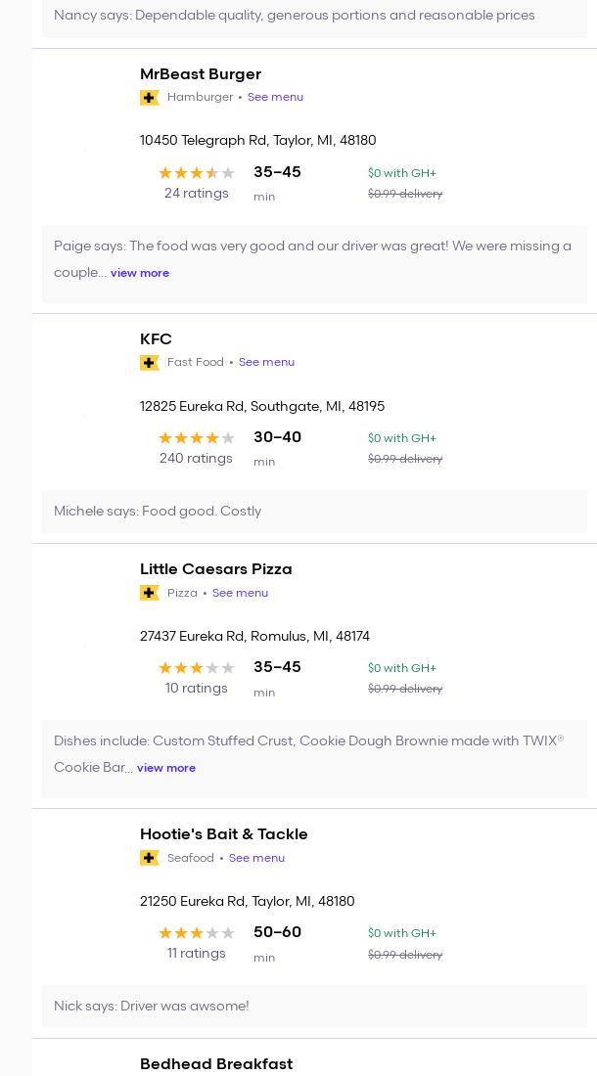Open the KFC restaurant title
Screen dimensions: 597x1076
(x=156, y=339)
